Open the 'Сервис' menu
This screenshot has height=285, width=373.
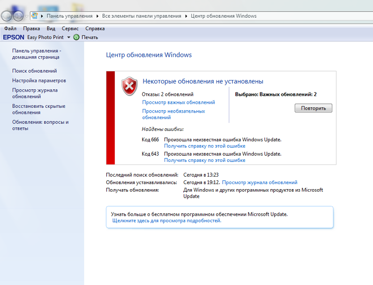70,28
